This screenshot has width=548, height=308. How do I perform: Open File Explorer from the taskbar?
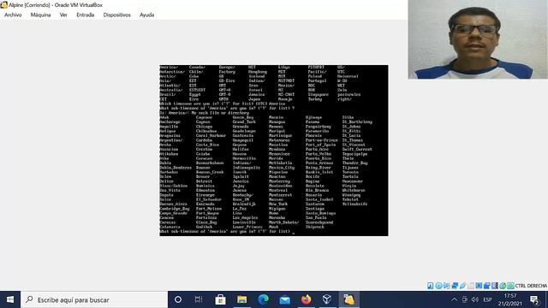pyautogui.click(x=241, y=299)
